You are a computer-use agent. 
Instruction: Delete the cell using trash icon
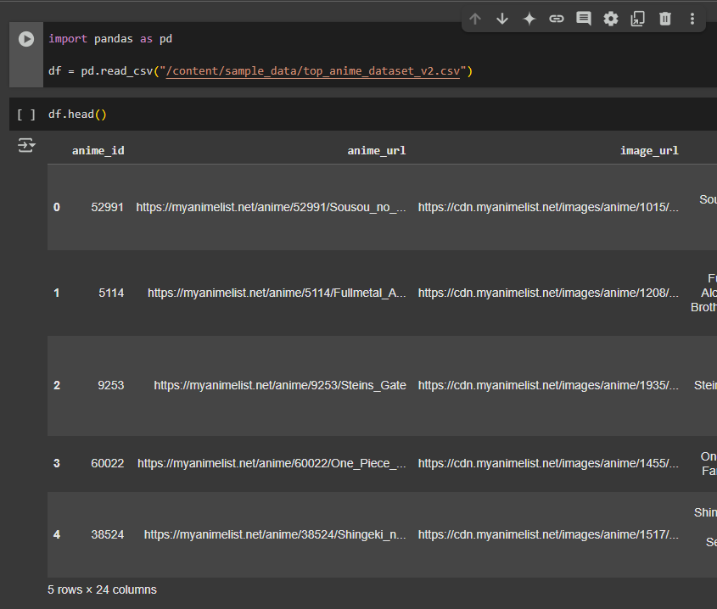(x=665, y=19)
